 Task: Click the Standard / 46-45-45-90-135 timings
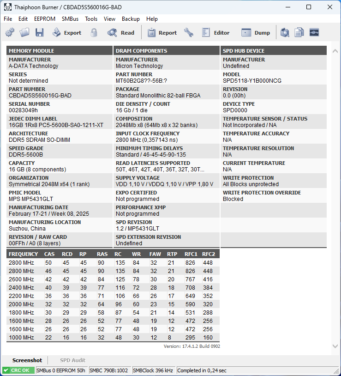click(x=151, y=155)
